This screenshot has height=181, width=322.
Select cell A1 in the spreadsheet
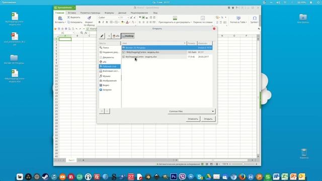click(65, 39)
